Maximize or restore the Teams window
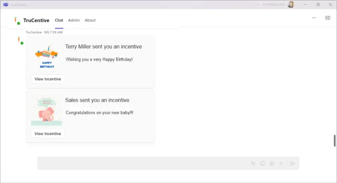 [318, 4]
